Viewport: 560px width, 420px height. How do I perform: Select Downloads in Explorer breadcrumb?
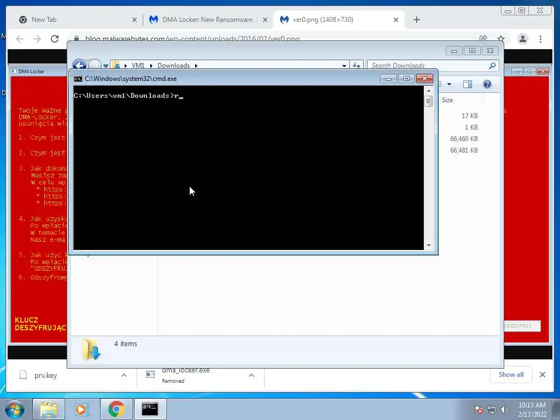173,66
